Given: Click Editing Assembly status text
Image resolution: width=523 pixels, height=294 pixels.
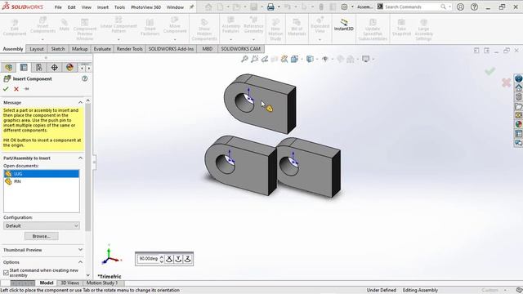Looking at the screenshot, I should [420, 291].
